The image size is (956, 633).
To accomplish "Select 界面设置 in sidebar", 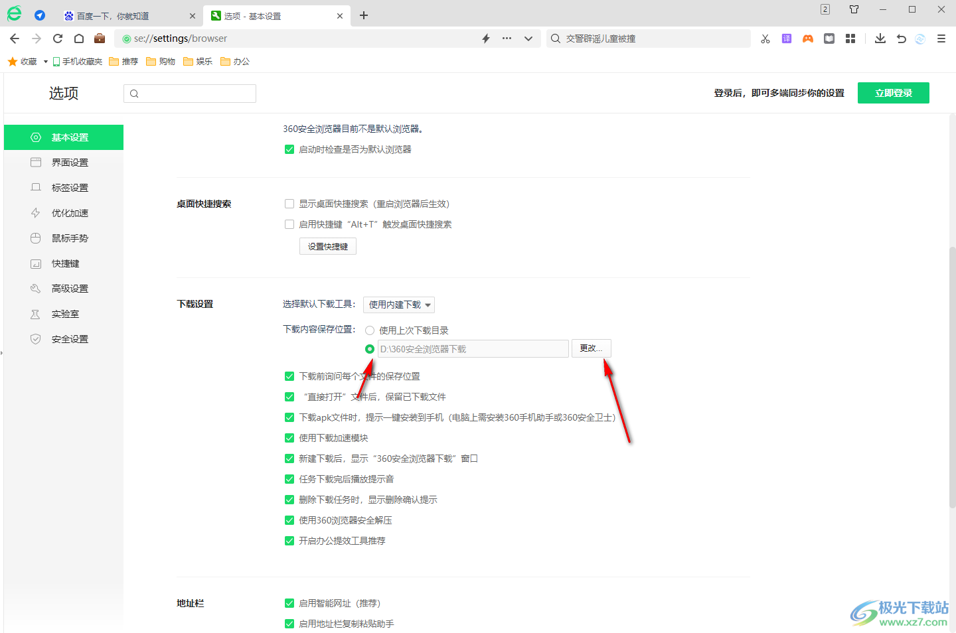I will 64,163.
